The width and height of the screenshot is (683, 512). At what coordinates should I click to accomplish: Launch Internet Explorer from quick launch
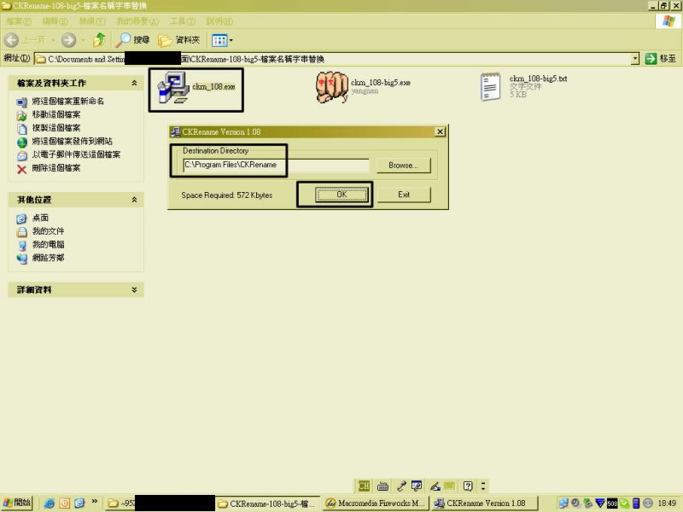tap(50, 503)
